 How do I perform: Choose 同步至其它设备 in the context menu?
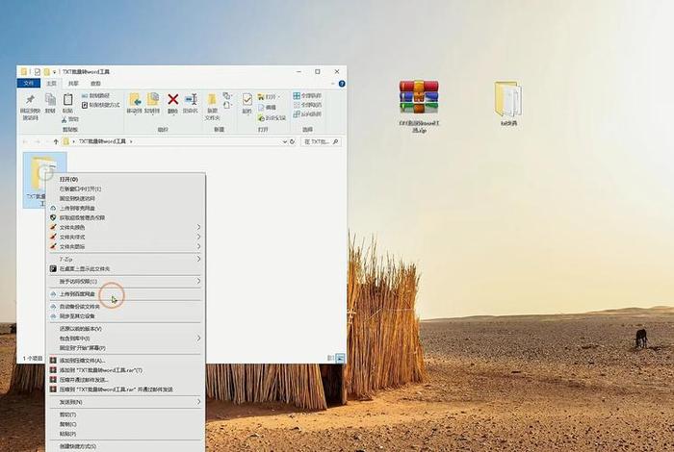(x=125, y=316)
